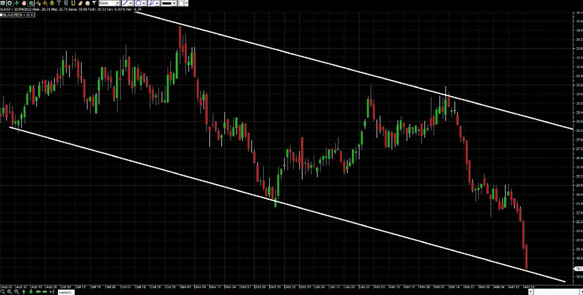The width and height of the screenshot is (583, 295).
Task: Click the green left arrow
Action: [x=38, y=293]
